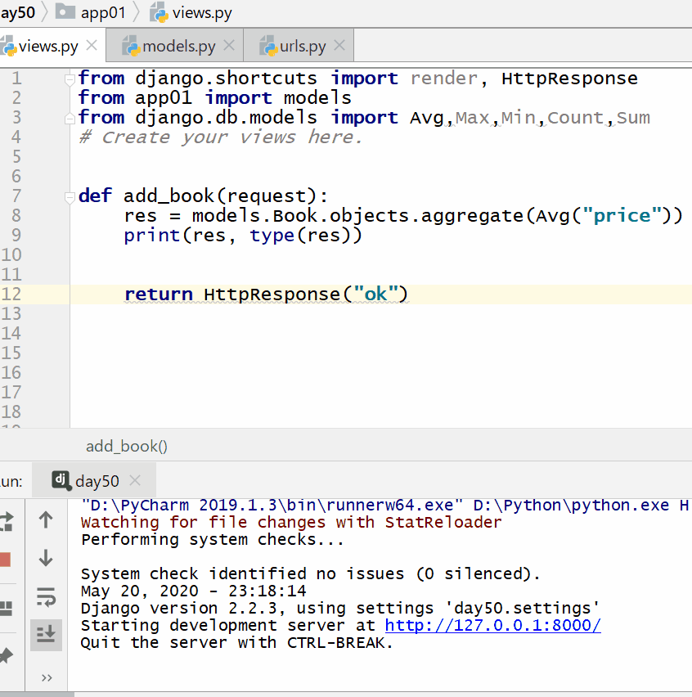This screenshot has width=692, height=697.
Task: Switch to the models.py tab
Action: (x=178, y=47)
